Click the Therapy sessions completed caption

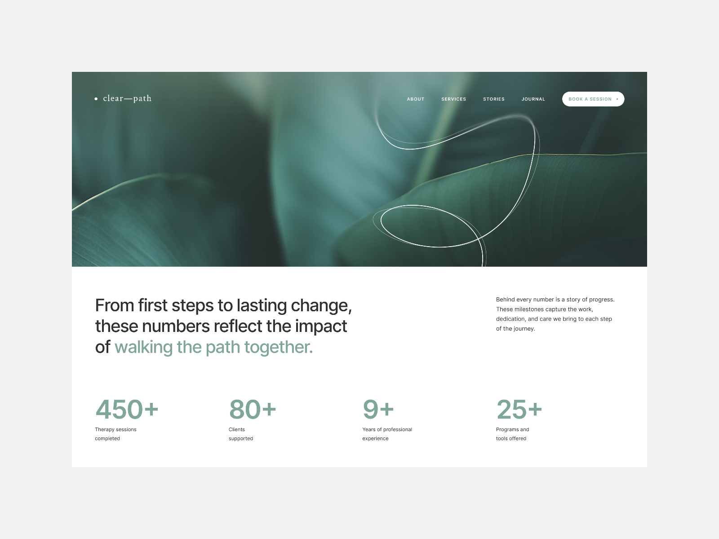115,434
